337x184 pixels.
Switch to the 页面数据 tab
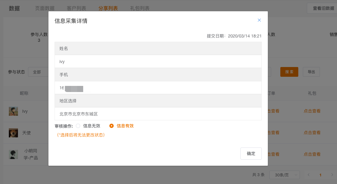pyautogui.click(x=45, y=8)
